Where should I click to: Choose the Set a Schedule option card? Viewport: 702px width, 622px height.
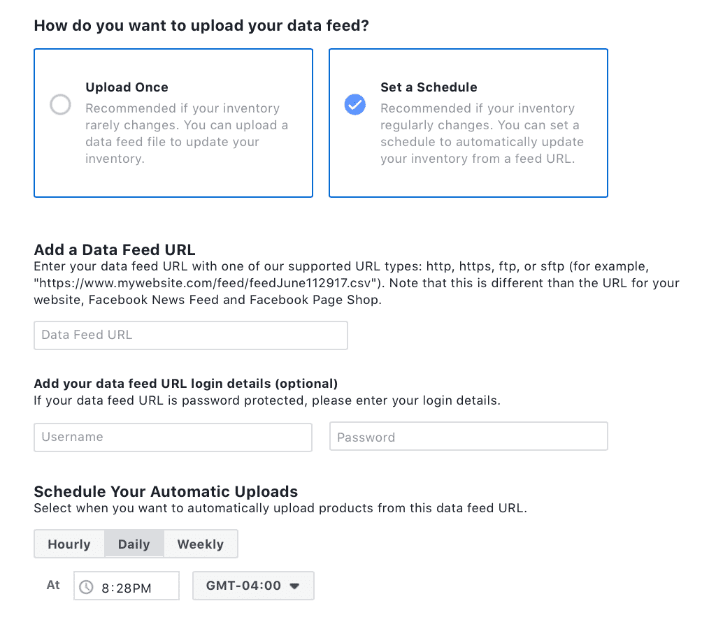pos(468,123)
